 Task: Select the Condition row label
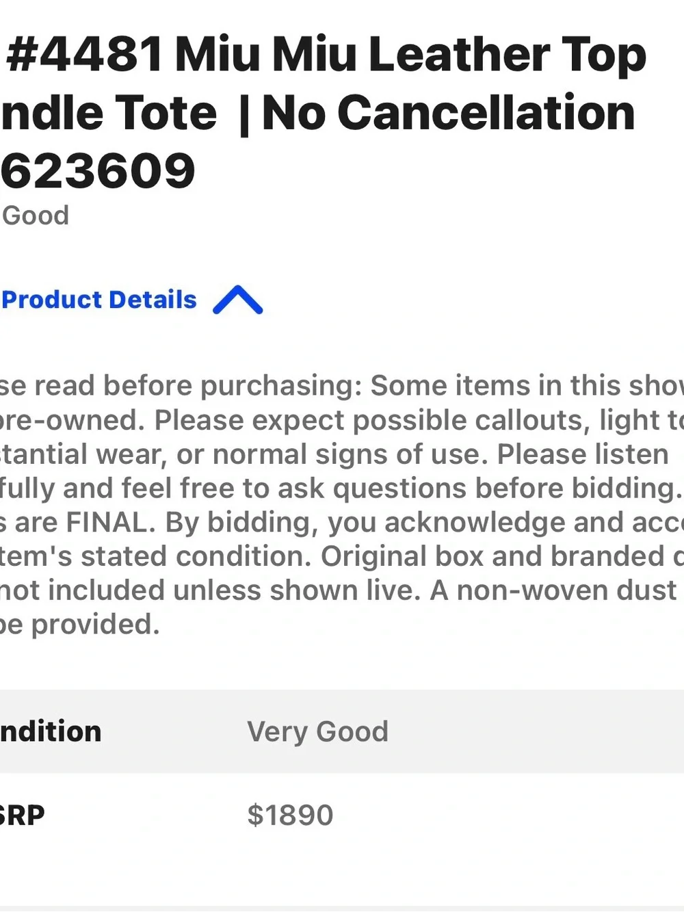tap(51, 731)
